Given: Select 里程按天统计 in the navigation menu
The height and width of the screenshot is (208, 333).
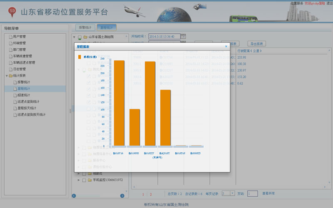Looking at the screenshot, I should (x=27, y=108).
